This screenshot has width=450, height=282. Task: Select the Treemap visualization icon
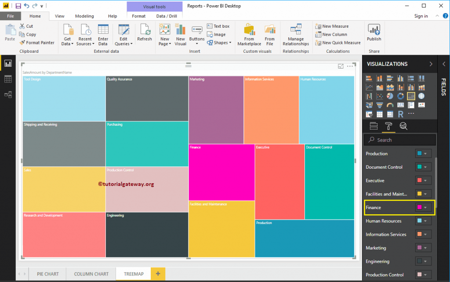coord(411,96)
